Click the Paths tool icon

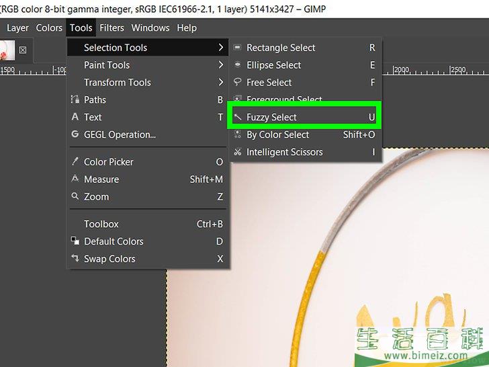coord(75,100)
